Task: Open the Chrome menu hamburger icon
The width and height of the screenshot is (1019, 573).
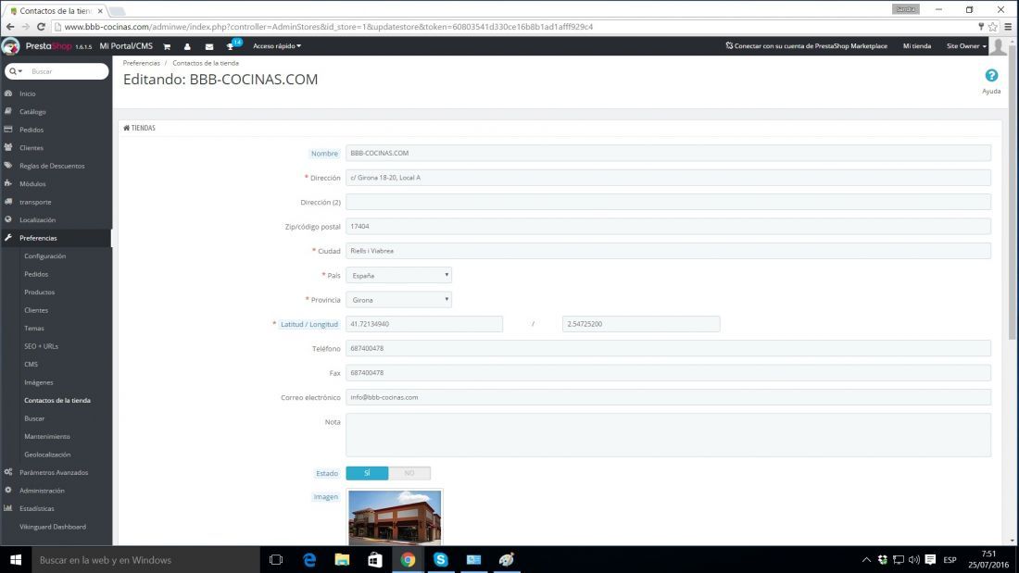Action: pyautogui.click(x=1008, y=27)
